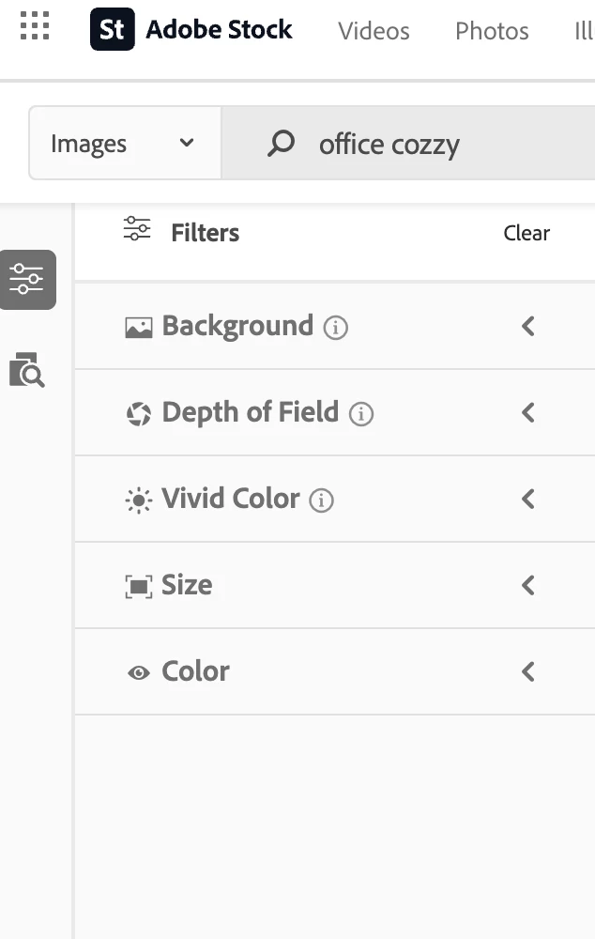Screen dimensions: 595x939
Task: Clear all applied filters
Action: tap(526, 233)
